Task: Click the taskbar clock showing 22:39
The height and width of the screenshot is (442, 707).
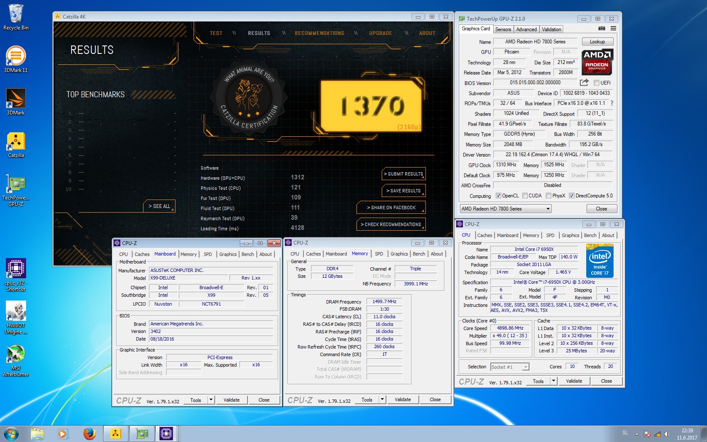Action: click(x=687, y=434)
